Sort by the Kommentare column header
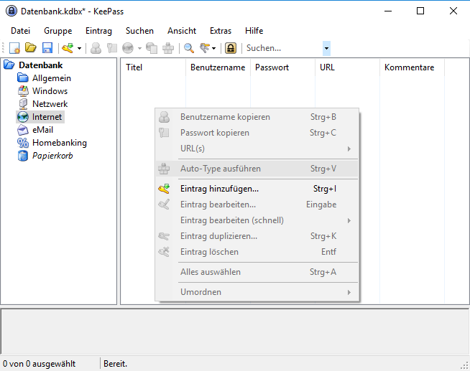This screenshot has width=470, height=371. click(413, 67)
